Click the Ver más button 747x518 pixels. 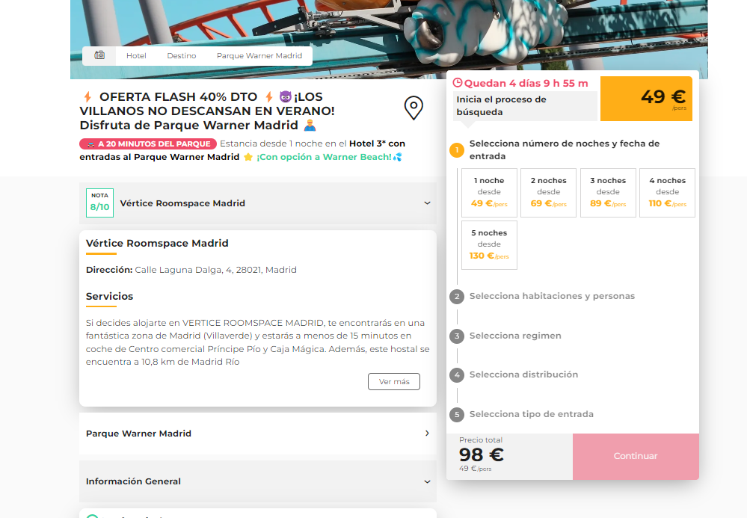pyautogui.click(x=394, y=381)
